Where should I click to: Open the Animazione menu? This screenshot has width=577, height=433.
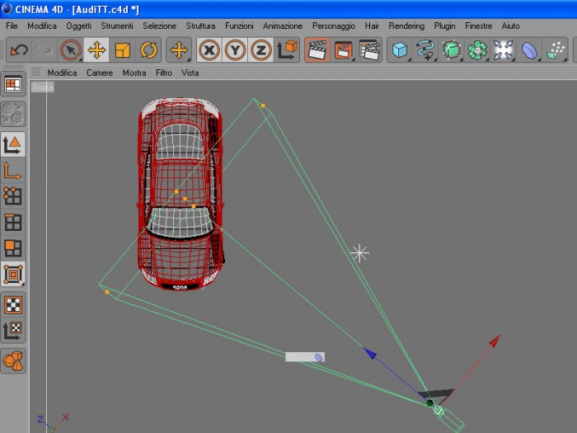tap(283, 26)
